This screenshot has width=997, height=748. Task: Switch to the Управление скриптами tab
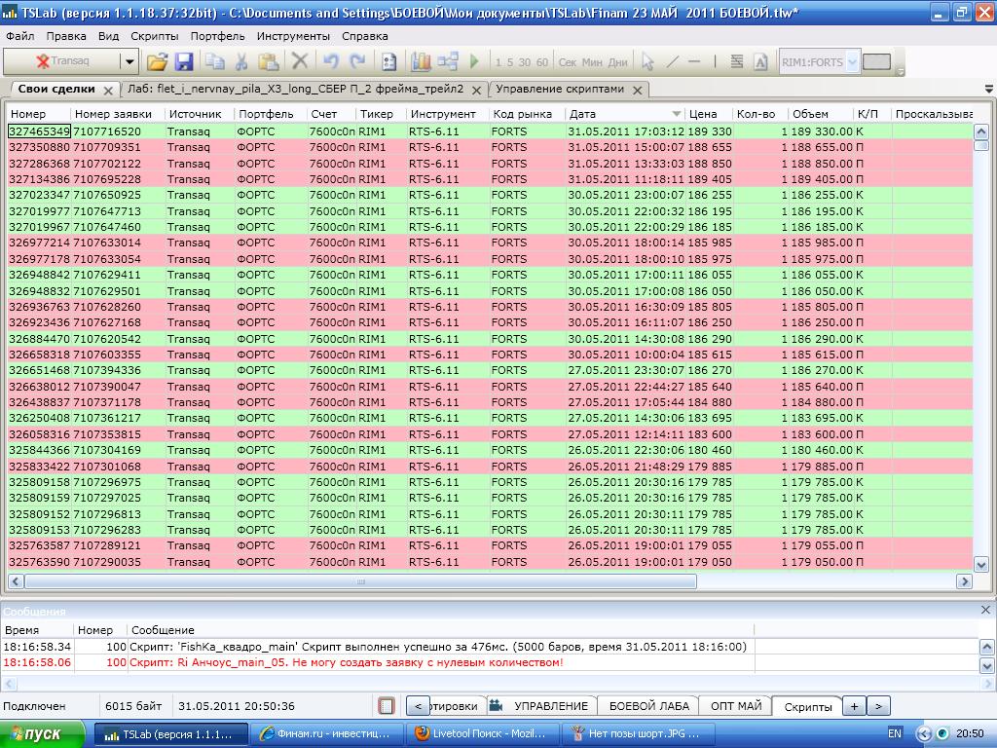click(560, 89)
